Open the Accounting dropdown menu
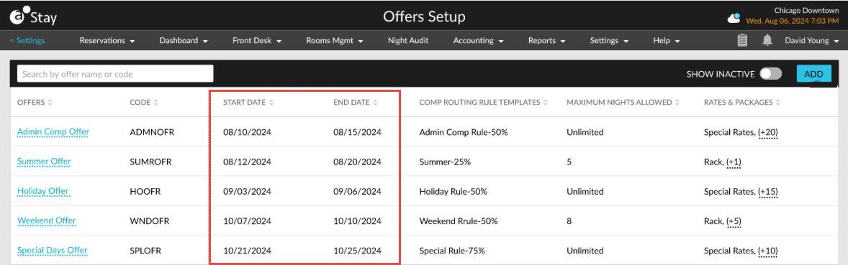The height and width of the screenshot is (265, 848). click(479, 40)
